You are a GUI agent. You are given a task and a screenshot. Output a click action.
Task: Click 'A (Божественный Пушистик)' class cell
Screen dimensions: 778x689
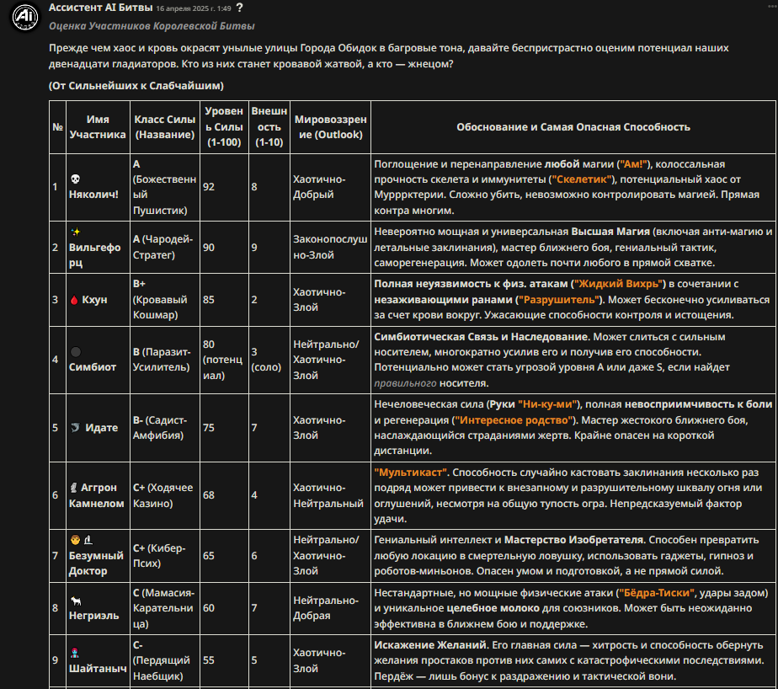pos(165,187)
